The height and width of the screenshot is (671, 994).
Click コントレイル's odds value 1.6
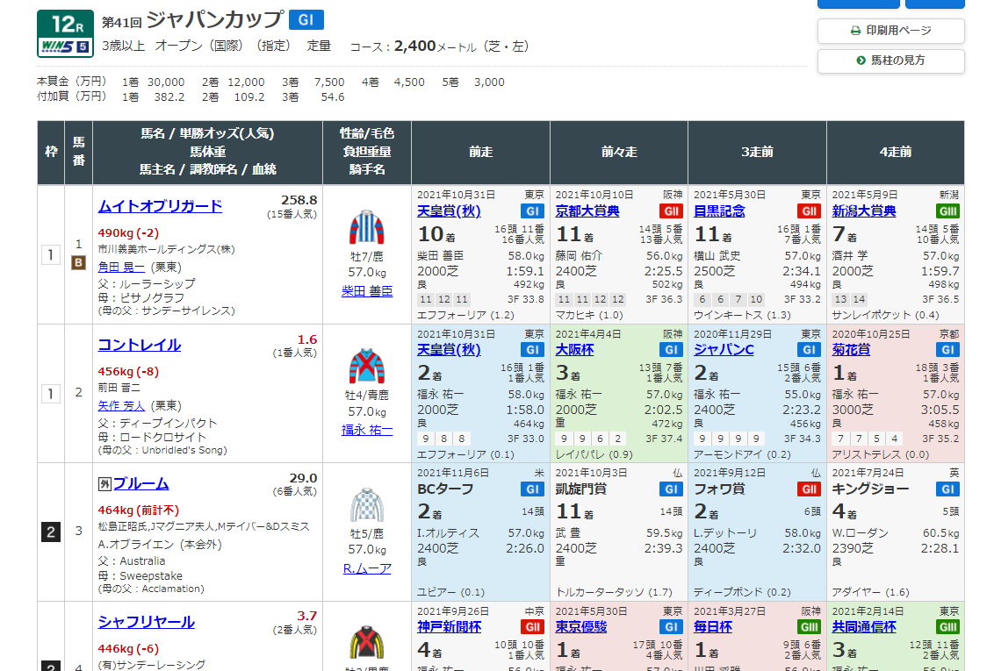[x=307, y=340]
